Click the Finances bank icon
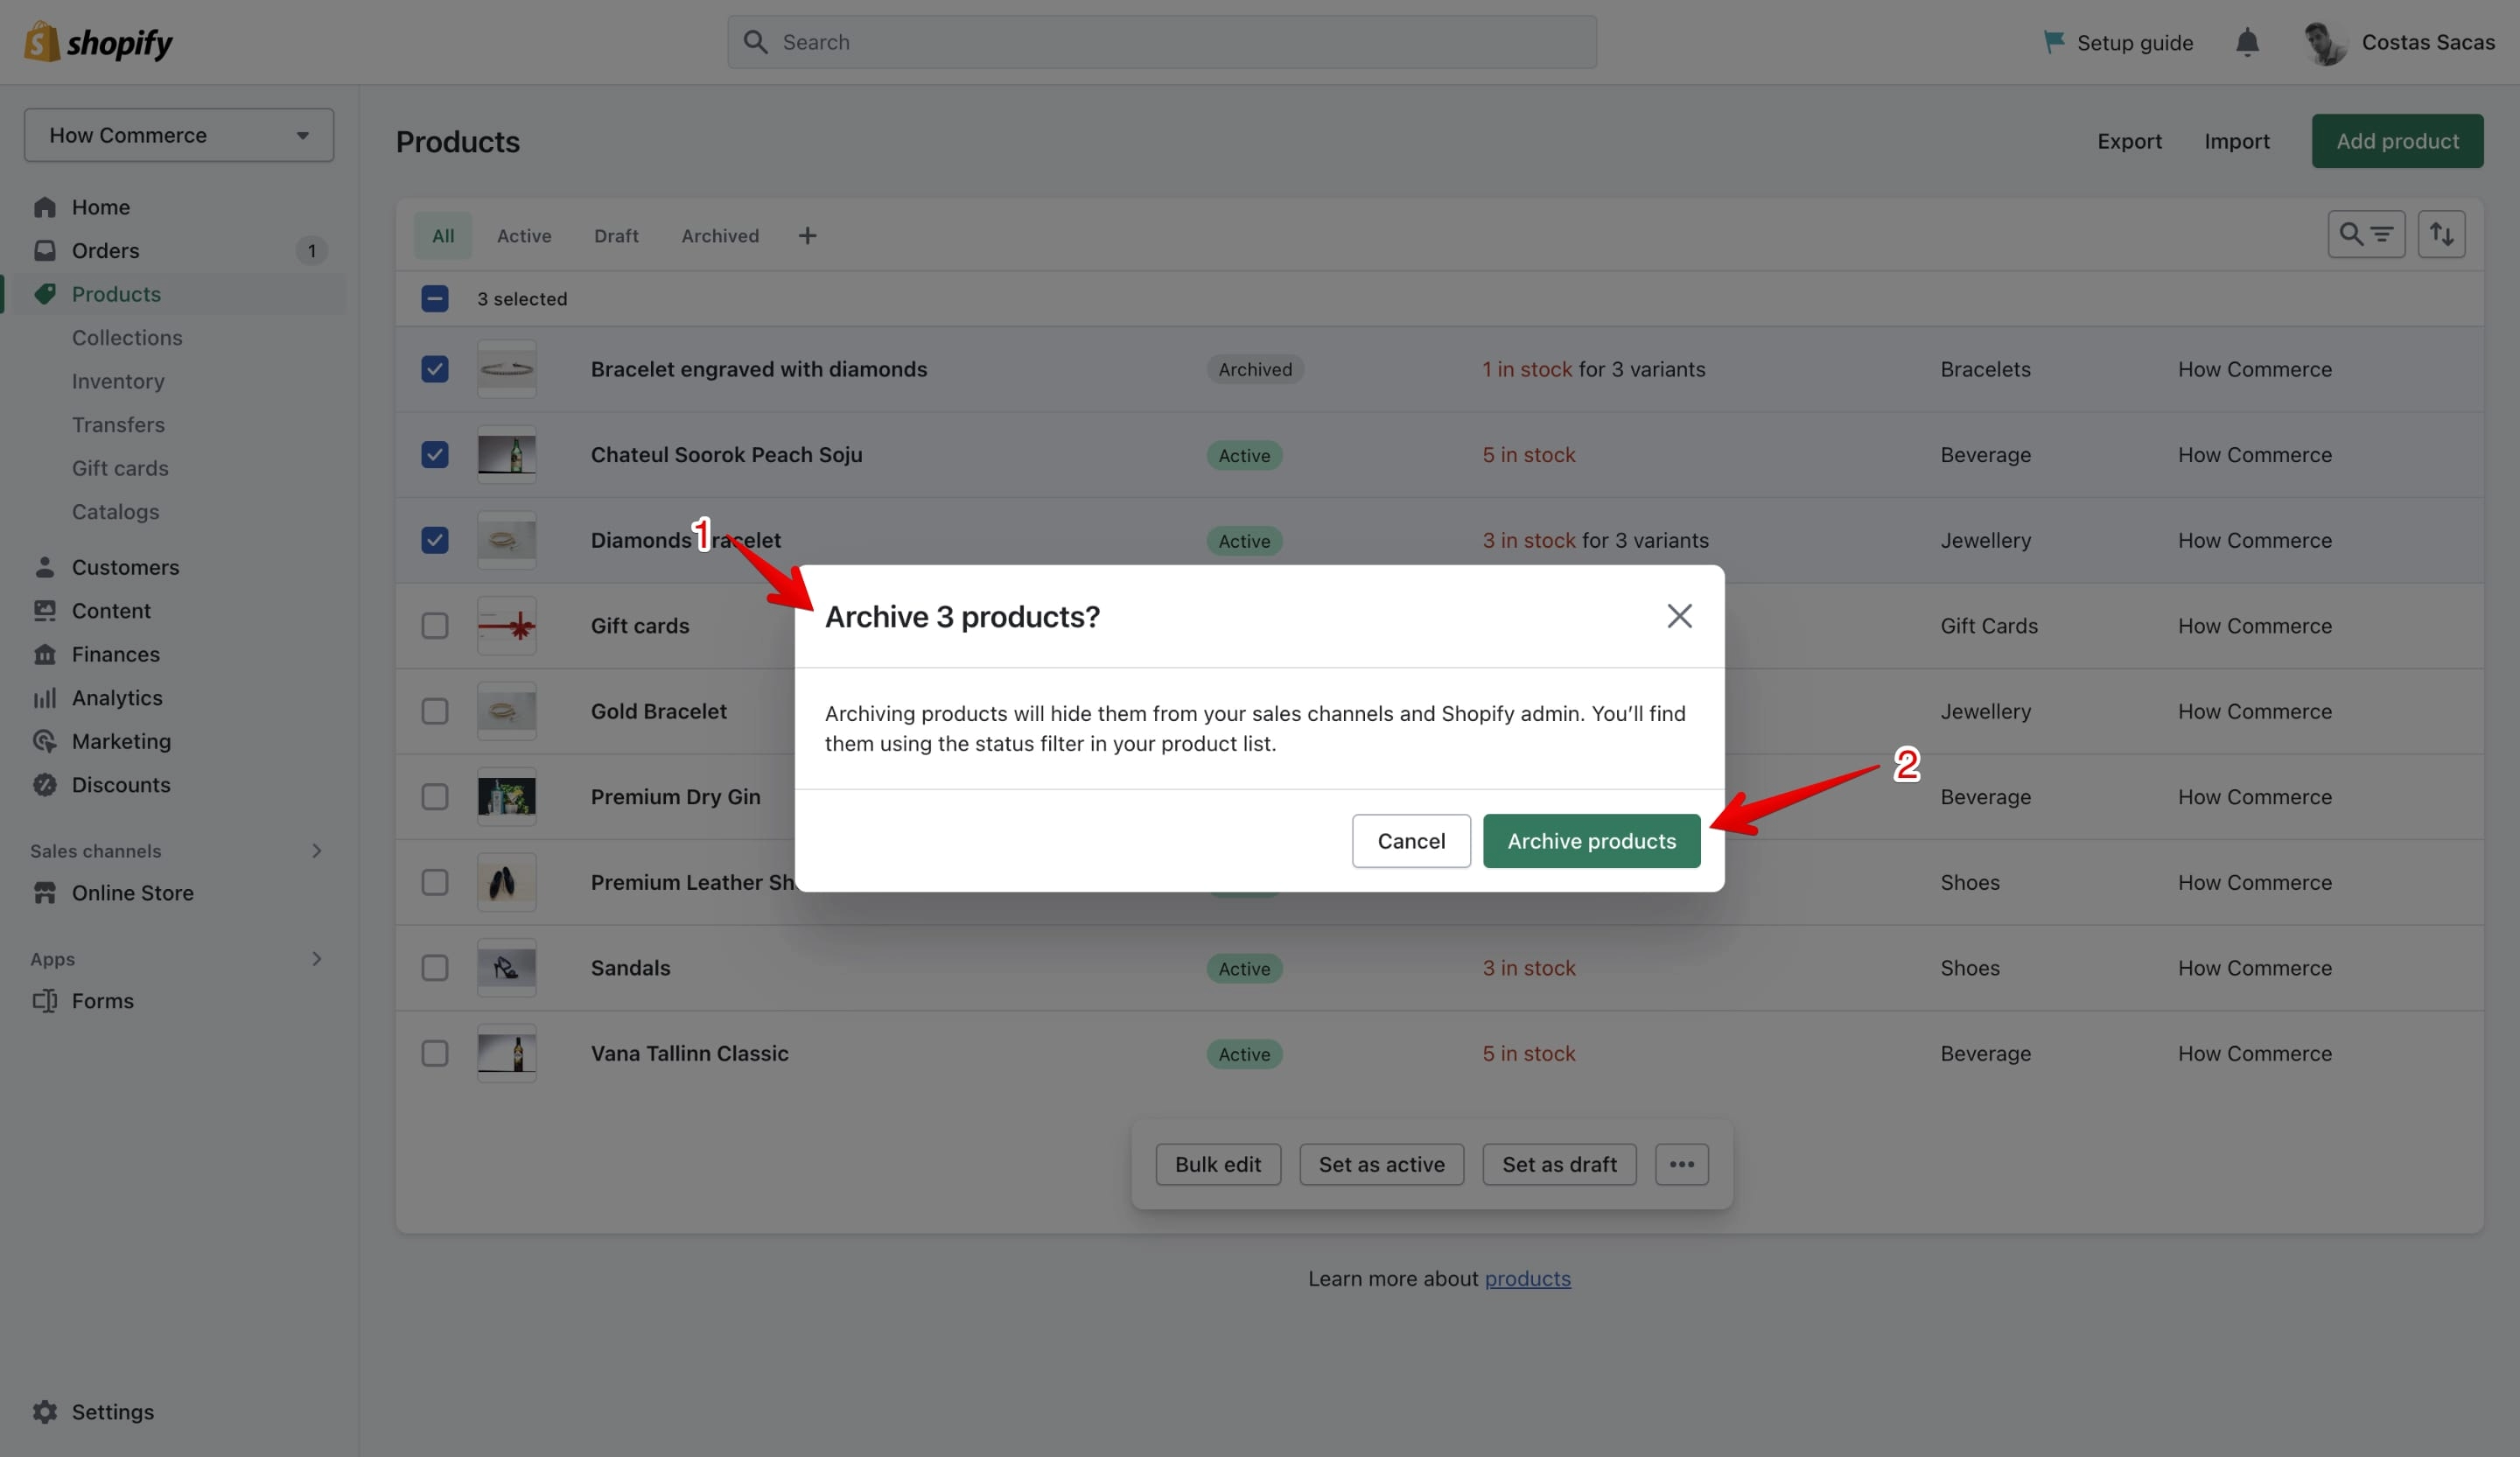The height and width of the screenshot is (1457, 2520). pyautogui.click(x=45, y=654)
